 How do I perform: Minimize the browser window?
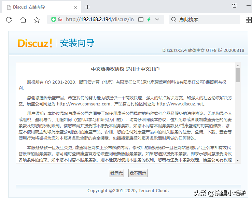pyautogui.click(x=249, y=6)
